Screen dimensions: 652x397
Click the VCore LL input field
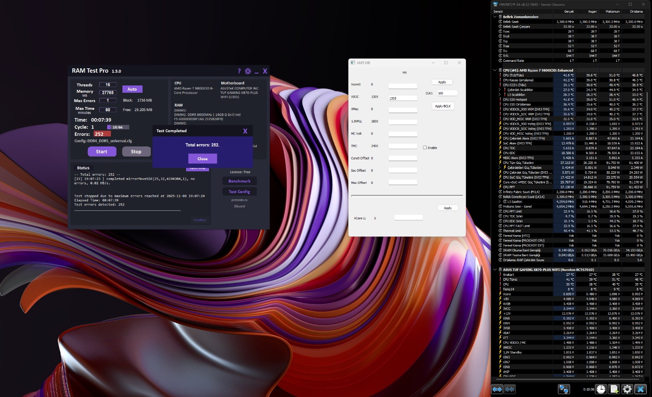(408, 218)
